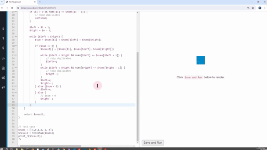Collapse the fold arrow at line 45
Viewport: 267px width, 150px height.
point(16,92)
